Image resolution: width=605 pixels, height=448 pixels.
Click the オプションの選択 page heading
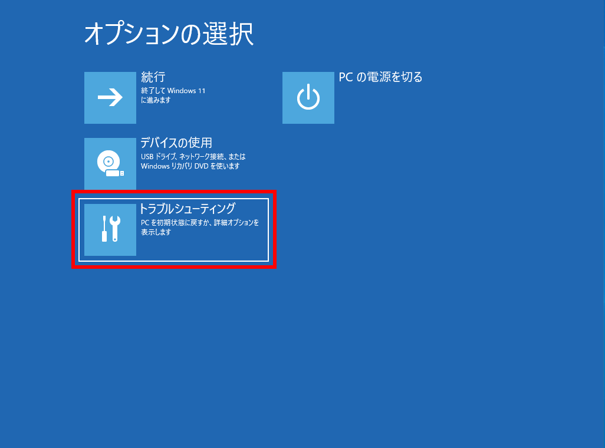[169, 34]
